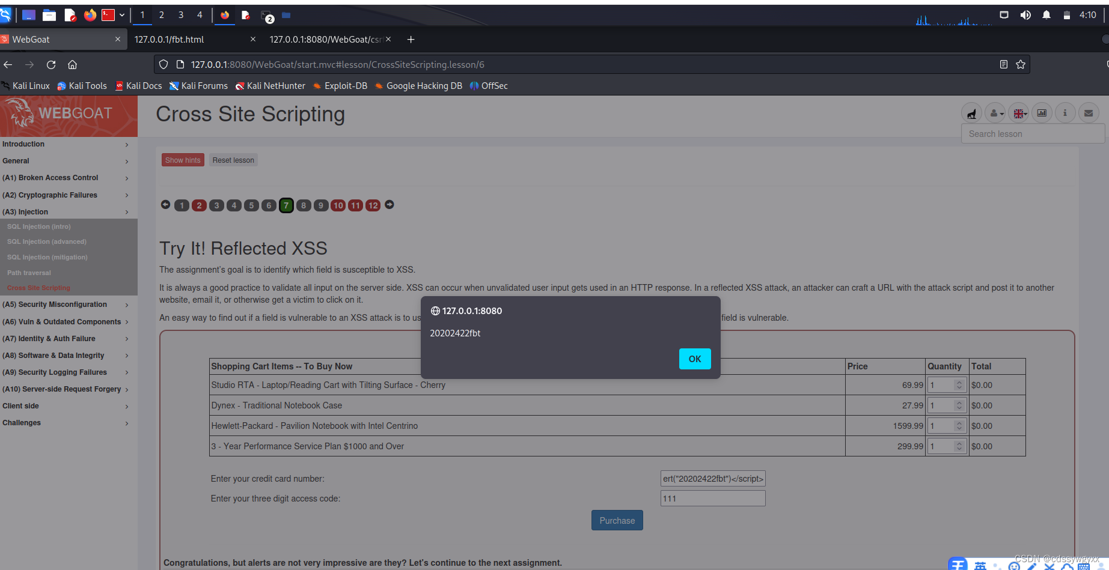The width and height of the screenshot is (1109, 570).
Task: Close the fbt.html tab
Action: 253,39
